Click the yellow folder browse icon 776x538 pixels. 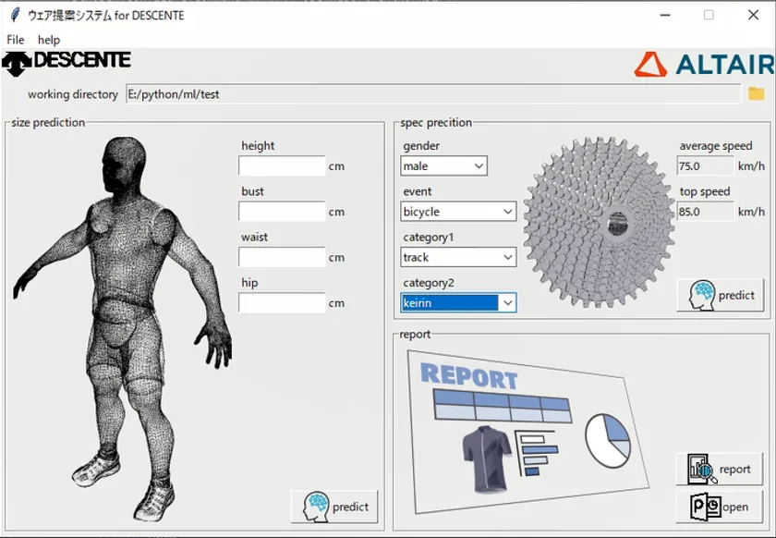[x=756, y=93]
